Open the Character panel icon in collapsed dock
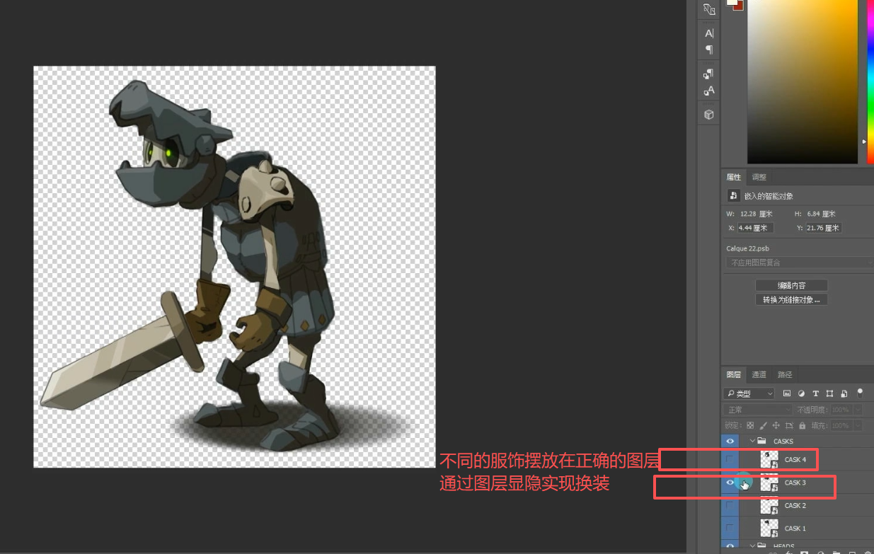 [x=709, y=33]
